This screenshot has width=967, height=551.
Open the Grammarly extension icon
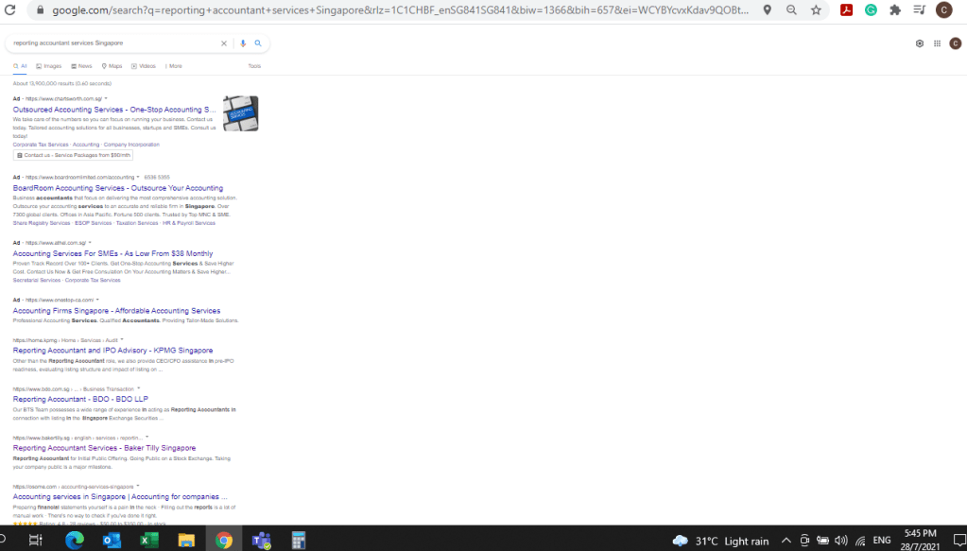tap(871, 10)
